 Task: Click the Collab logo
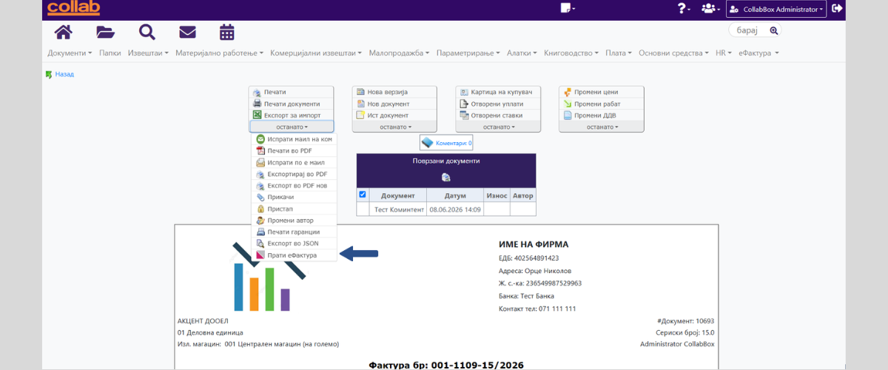tap(73, 8)
